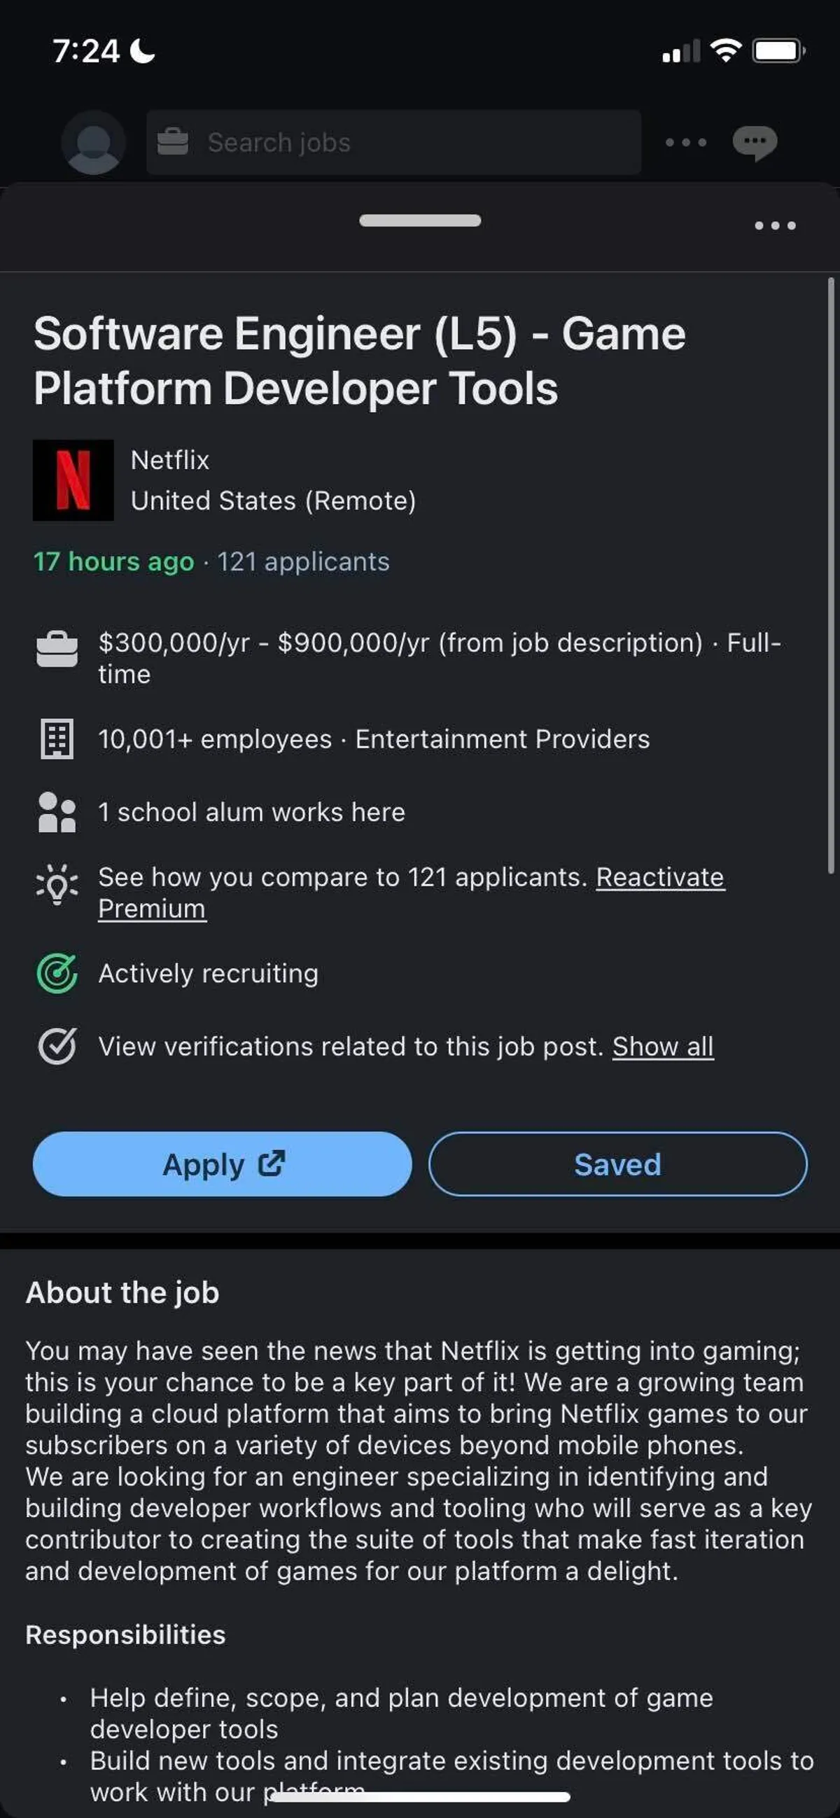Tap the sheet drag handle
Image resolution: width=840 pixels, height=1818 pixels.
pos(420,221)
